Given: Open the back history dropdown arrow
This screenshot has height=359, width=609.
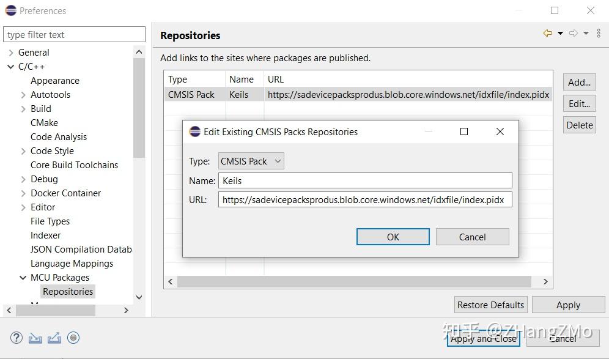Looking at the screenshot, I should tap(560, 34).
